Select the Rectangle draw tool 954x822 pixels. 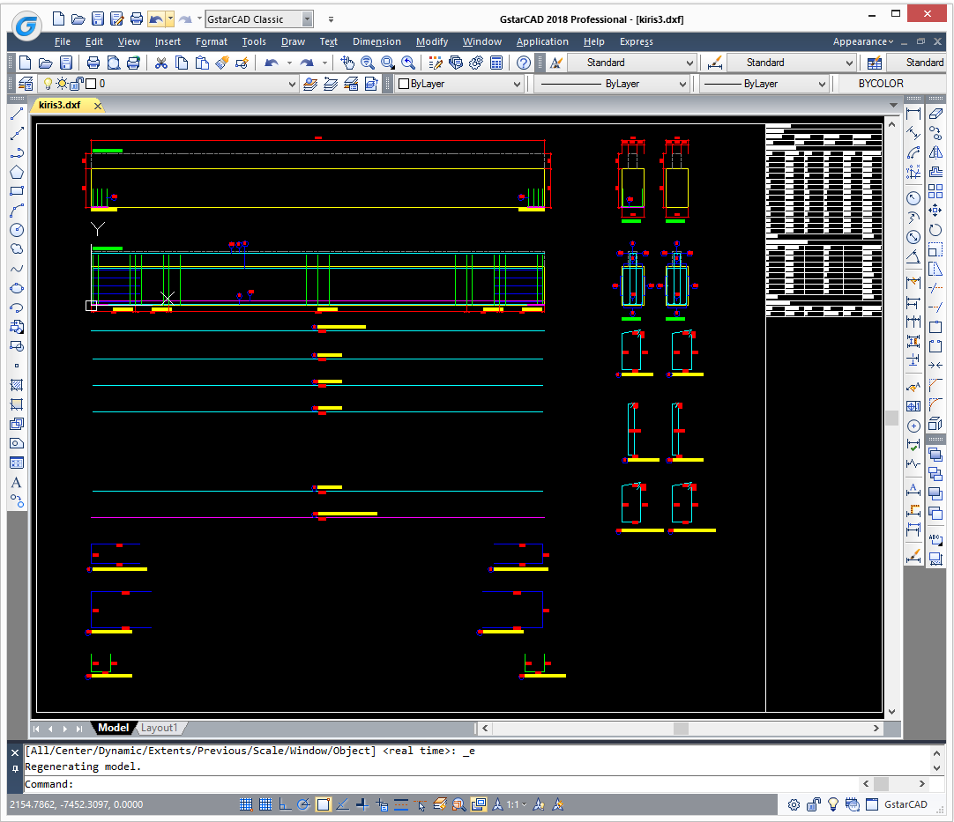pos(17,191)
